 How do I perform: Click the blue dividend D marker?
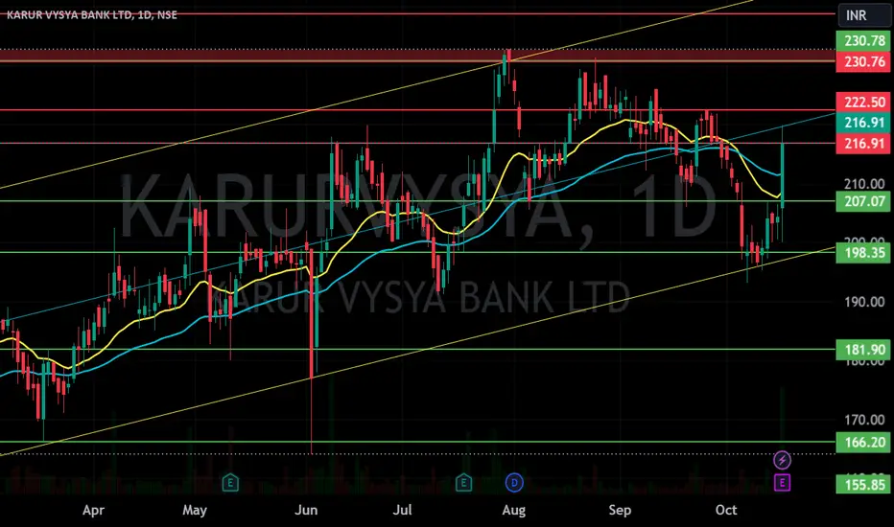pos(514,483)
